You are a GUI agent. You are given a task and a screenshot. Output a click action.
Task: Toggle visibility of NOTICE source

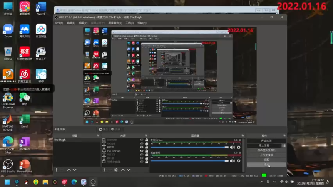pyautogui.click(x=142, y=155)
